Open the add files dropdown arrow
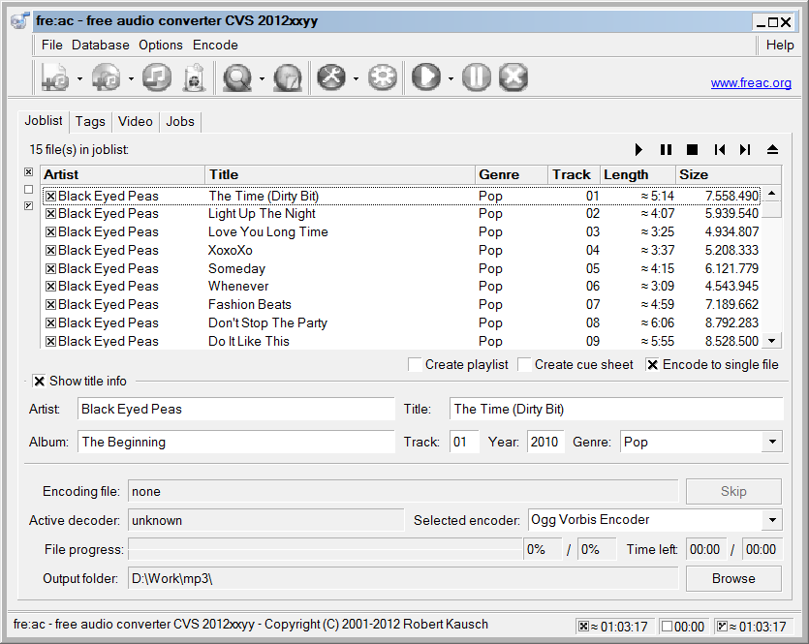The image size is (809, 644). 79,78
